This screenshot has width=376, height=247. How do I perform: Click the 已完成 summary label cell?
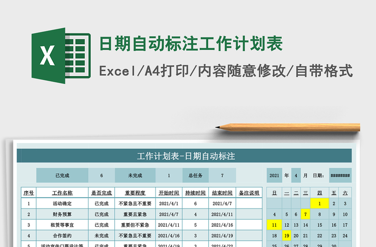(62, 176)
